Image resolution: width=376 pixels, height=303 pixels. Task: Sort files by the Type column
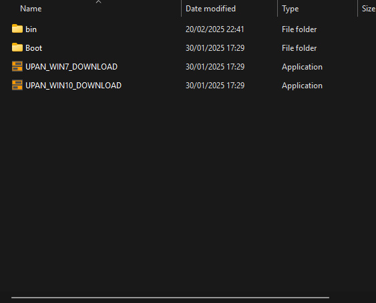tap(290, 9)
